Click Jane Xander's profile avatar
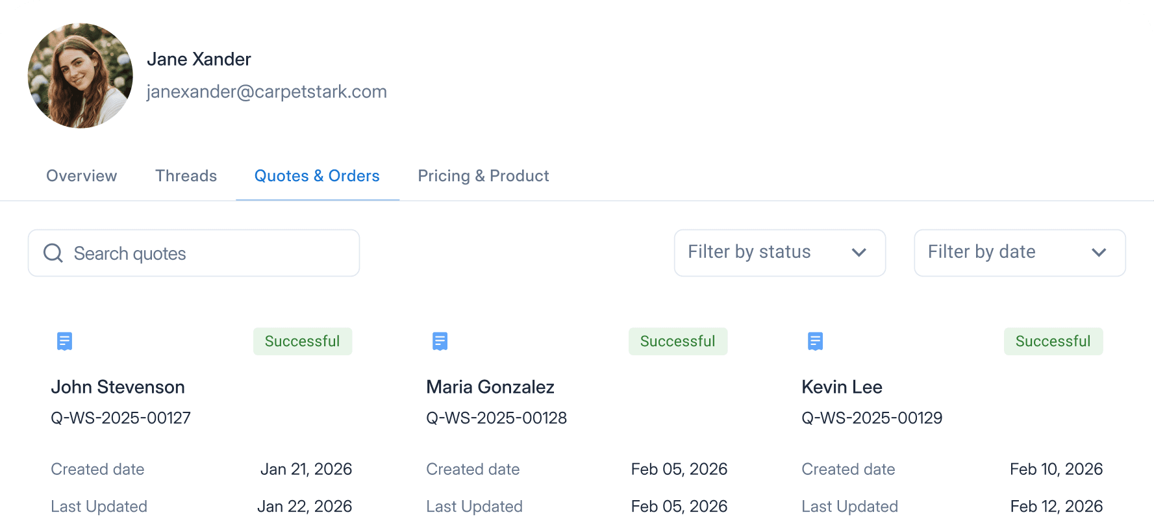The width and height of the screenshot is (1154, 530). pos(81,76)
